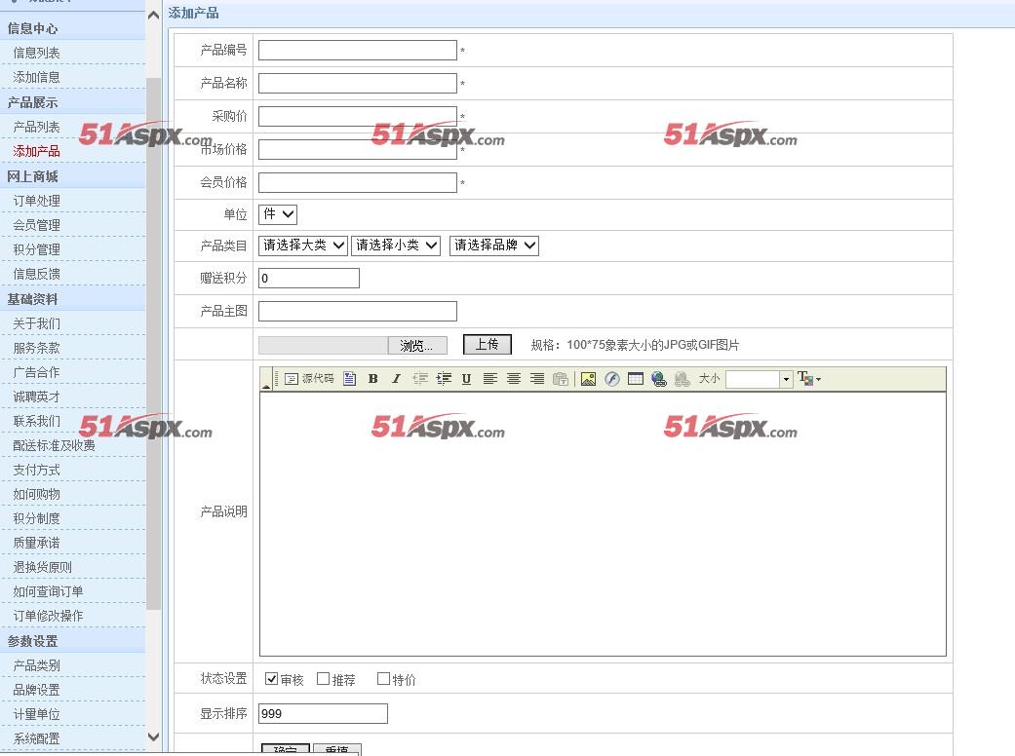
Task: Enable the 推荐 checkbox
Action: point(323,678)
